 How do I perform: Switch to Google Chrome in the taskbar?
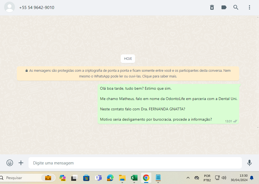point(146,178)
